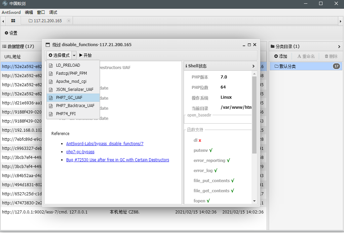Viewport: 344px width, 233px height.
Task: Open the 编辑 menu
Action: coord(29,12)
